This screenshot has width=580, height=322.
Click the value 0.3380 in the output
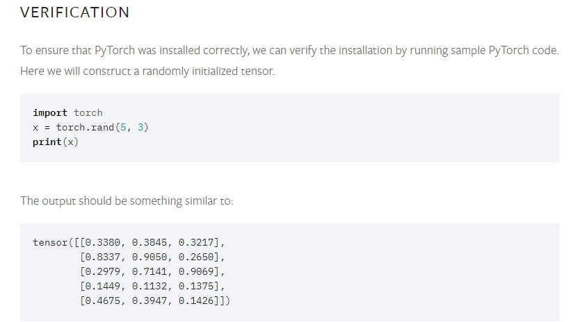point(103,242)
